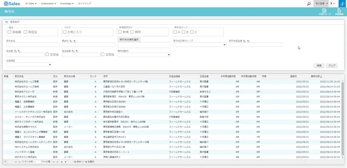The image size is (347, 168).
Task: Go to first page arrow icon
Action: pos(15,162)
